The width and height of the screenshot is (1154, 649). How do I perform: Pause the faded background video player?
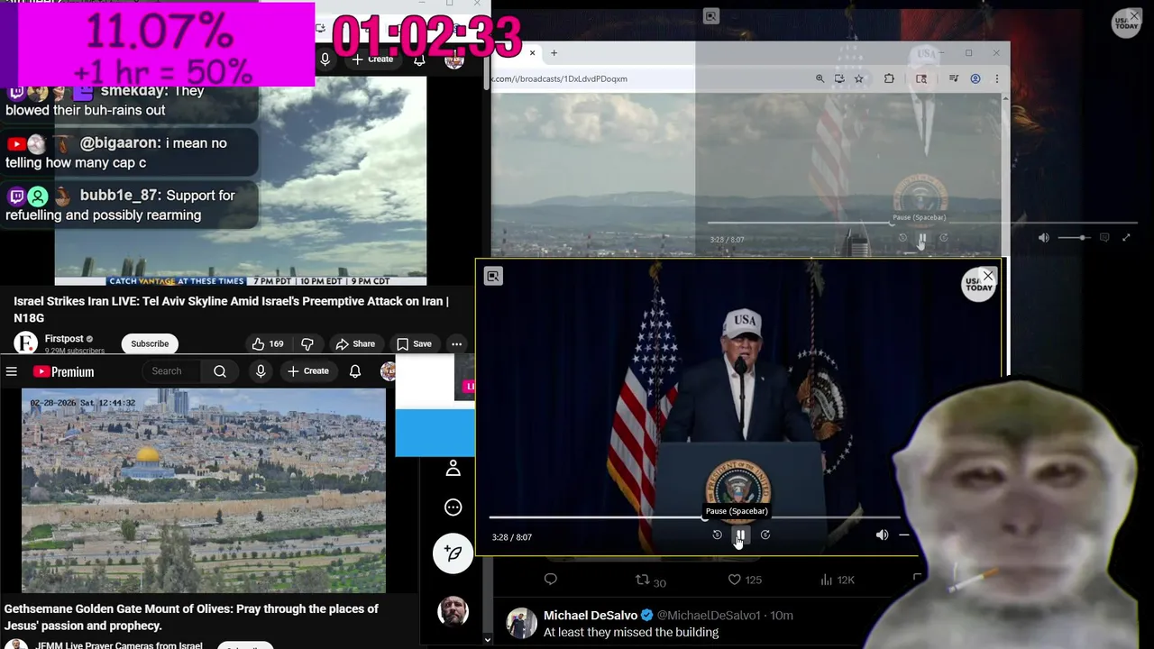tap(921, 238)
